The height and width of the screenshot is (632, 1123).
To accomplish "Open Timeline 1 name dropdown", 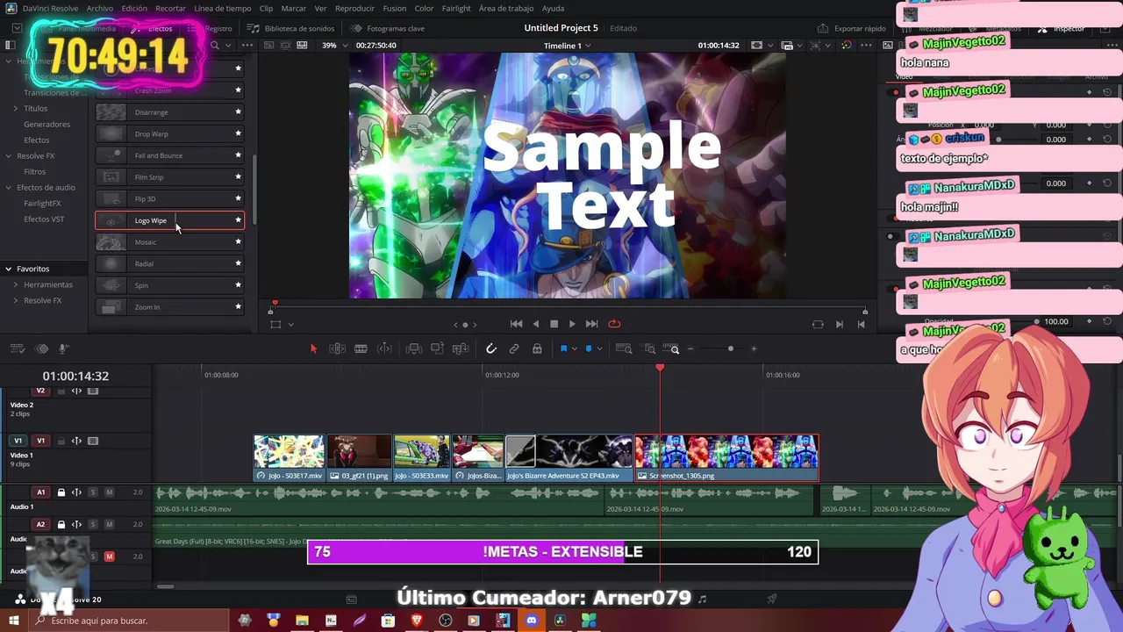I will pos(567,45).
